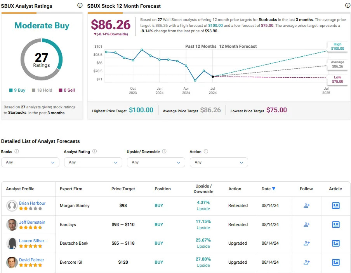Click the teal 9 Buy legend swatch
The image size is (351, 273).
(x=11, y=90)
